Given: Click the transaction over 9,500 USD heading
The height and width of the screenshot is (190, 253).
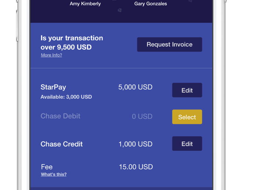Looking at the screenshot, I should (x=71, y=43).
